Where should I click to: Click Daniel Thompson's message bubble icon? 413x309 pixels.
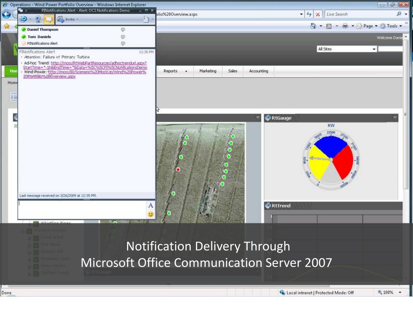(123, 29)
